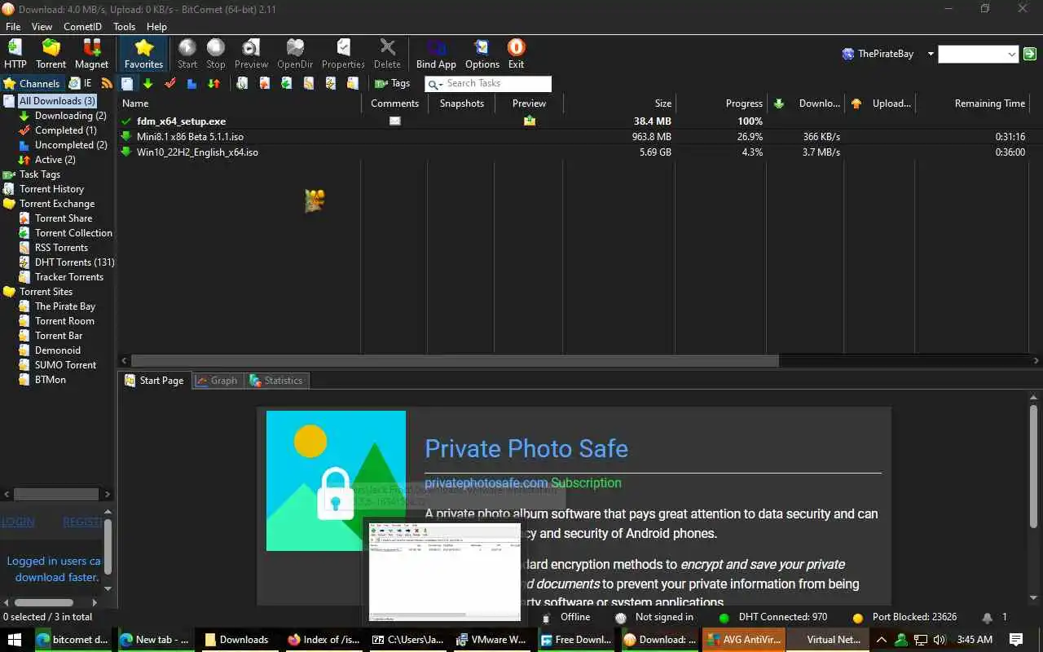This screenshot has height=652, width=1043.
Task: Toggle the Favorites star button
Action: point(143,54)
